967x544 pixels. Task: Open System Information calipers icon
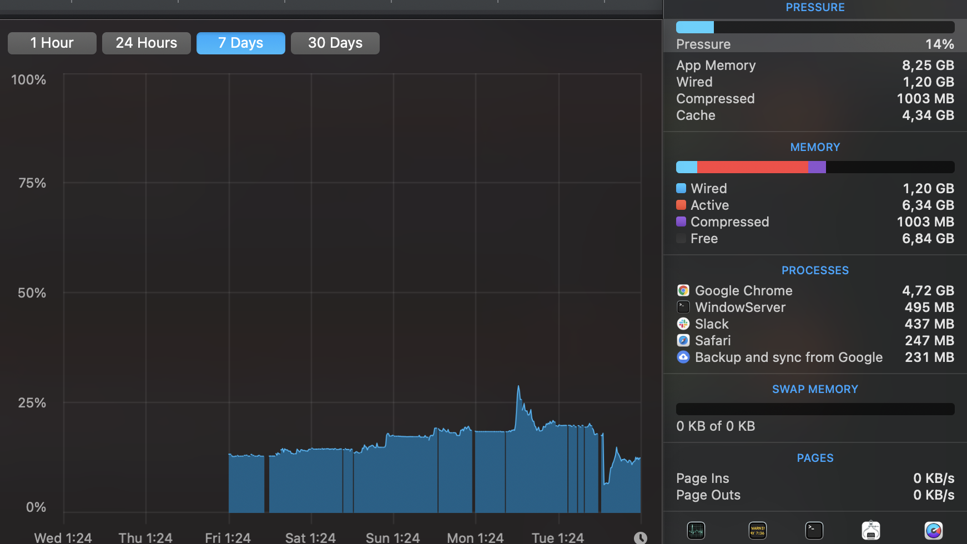871,531
